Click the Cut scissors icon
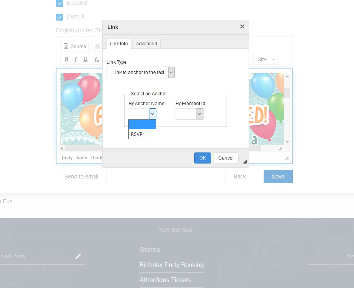Image resolution: width=354 pixels, height=288 pixels. click(97, 46)
